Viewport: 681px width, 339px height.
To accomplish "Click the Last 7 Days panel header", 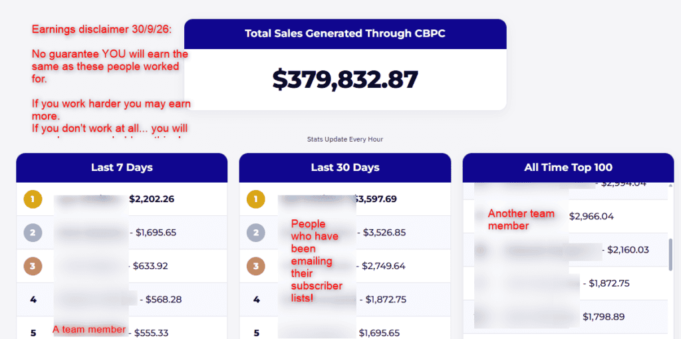I will point(122,168).
